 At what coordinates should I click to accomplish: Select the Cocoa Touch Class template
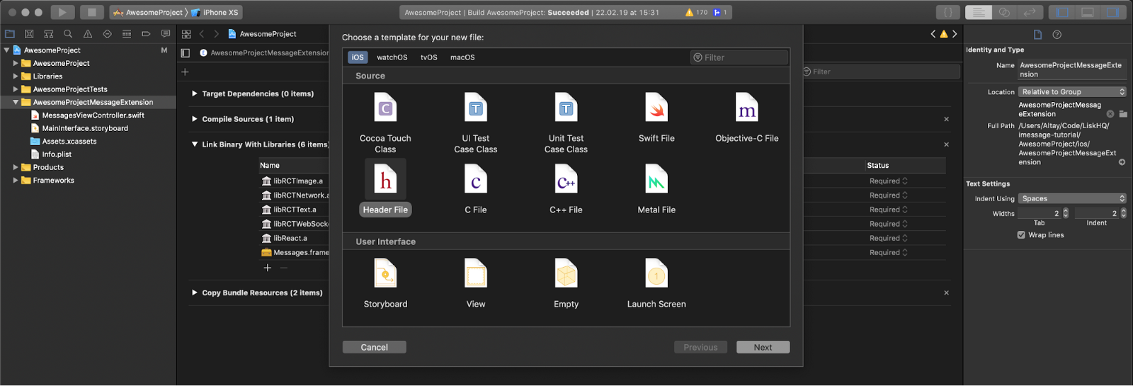(385, 123)
